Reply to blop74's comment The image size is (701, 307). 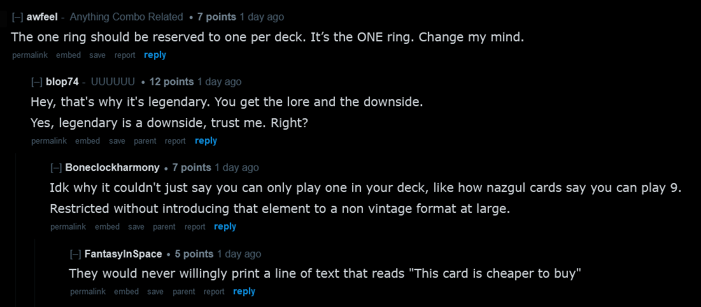[x=206, y=141]
